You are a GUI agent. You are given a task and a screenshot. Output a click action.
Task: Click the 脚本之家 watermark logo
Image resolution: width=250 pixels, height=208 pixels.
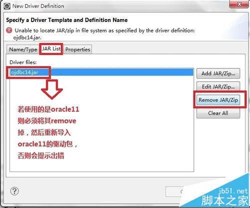click(224, 200)
